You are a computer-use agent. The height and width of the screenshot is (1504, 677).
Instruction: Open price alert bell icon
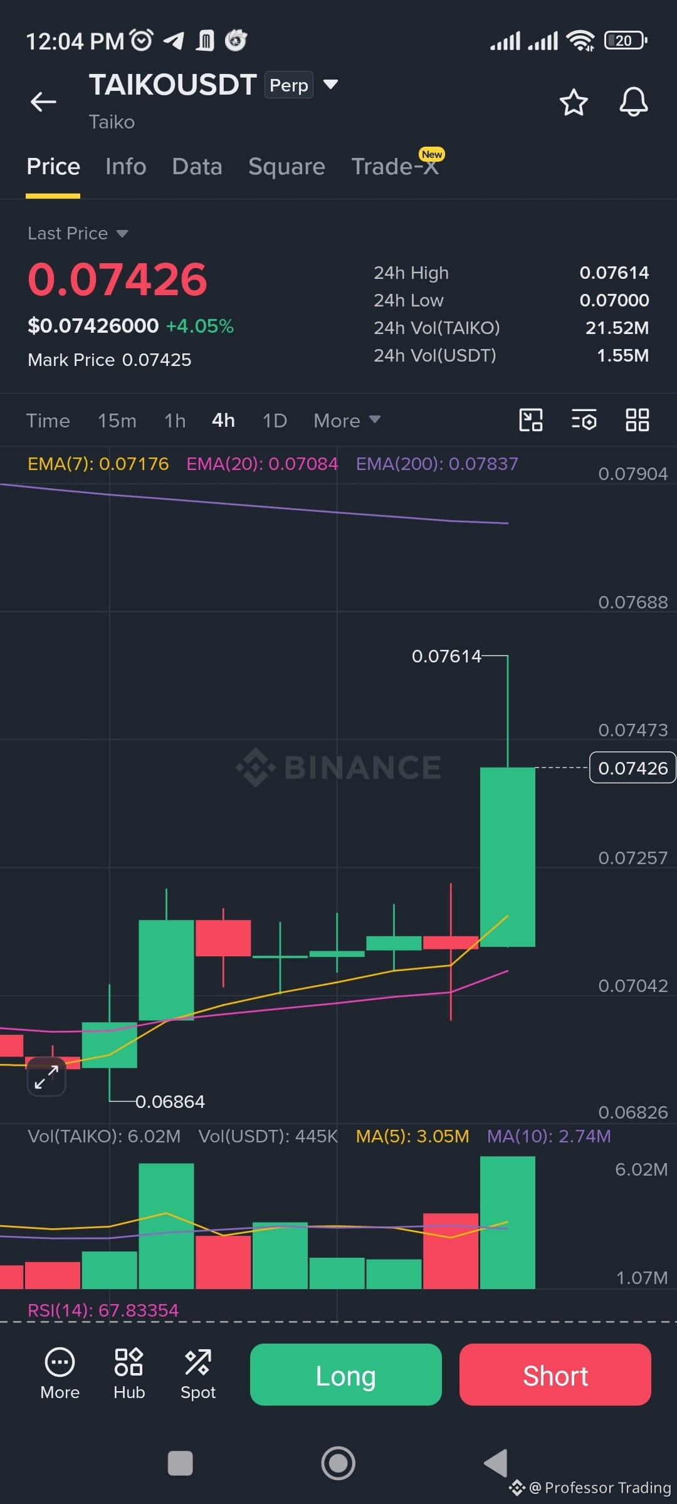point(634,102)
